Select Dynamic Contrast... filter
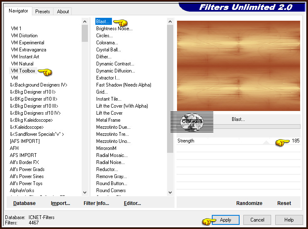Screen dimensions: 308x229 [x=115, y=64]
